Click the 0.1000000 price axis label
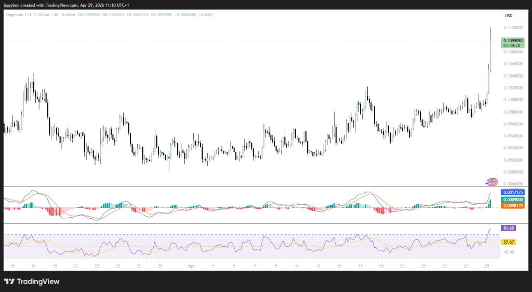Screen dimensions: 532x292 pos(514,100)
